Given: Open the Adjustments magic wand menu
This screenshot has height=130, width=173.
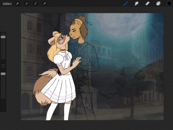Looking at the screenshot, I should [x=27, y=4].
